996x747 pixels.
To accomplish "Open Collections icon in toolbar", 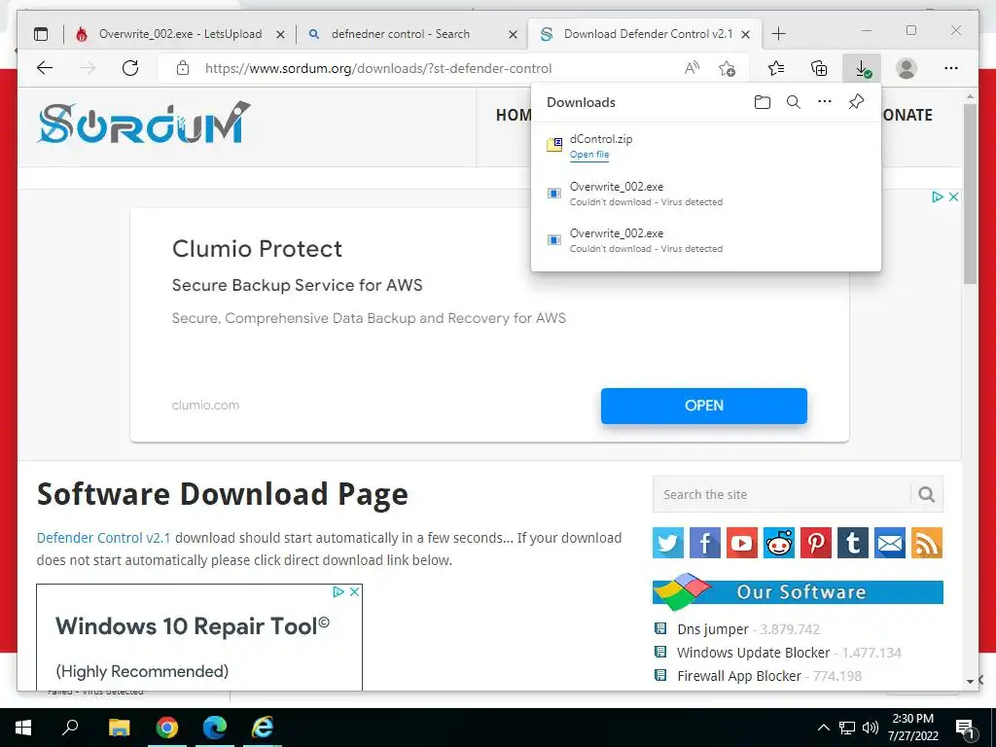I will click(x=819, y=68).
